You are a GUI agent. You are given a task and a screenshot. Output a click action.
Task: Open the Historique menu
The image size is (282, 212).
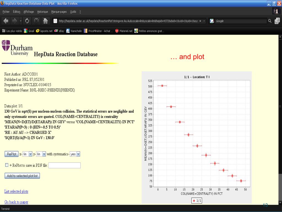(42, 12)
